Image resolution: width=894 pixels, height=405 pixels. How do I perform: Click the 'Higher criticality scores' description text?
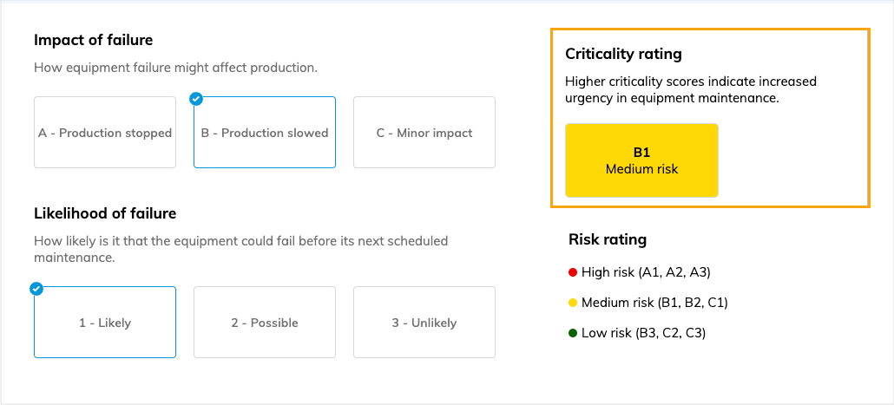(x=691, y=90)
